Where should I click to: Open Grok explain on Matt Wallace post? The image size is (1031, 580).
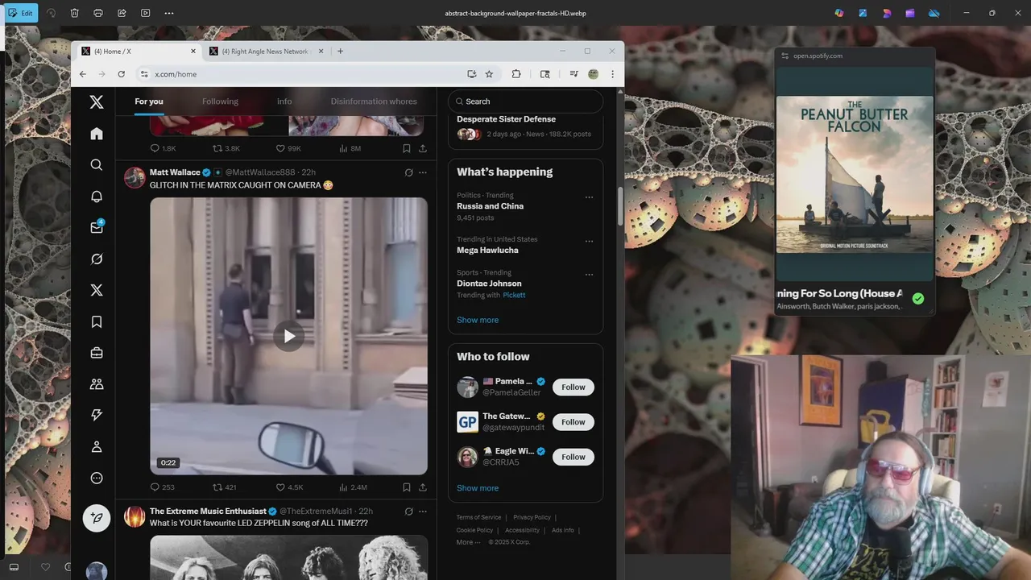click(x=408, y=172)
